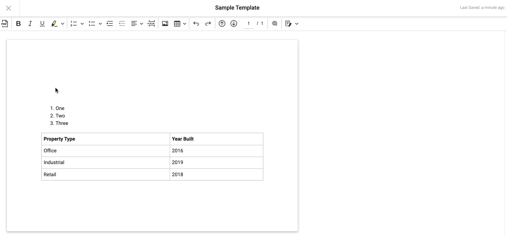
Task: Apply numbered list formatting
Action: click(74, 23)
